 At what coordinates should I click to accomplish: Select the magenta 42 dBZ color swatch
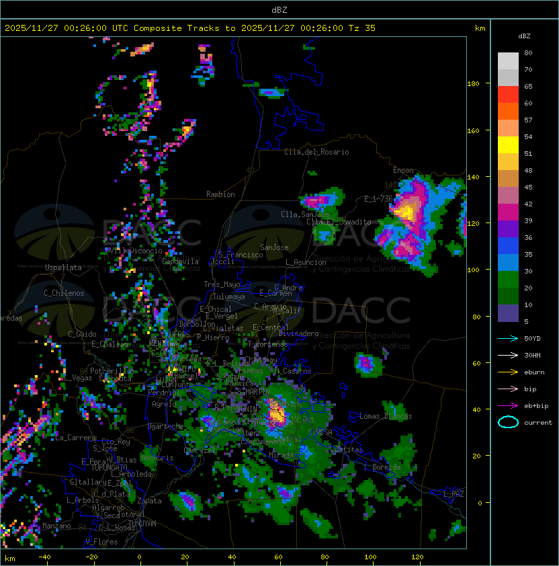pyautogui.click(x=508, y=212)
